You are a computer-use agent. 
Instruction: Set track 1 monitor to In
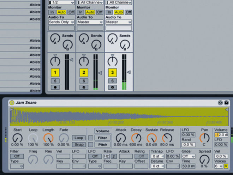52,12
